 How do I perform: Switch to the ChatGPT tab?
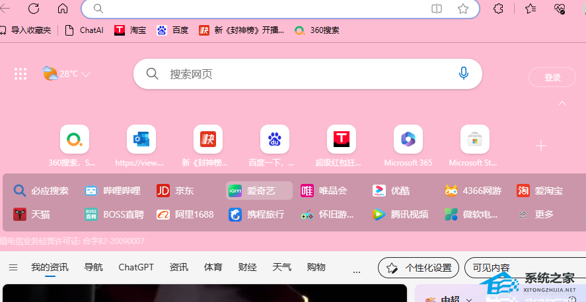pyautogui.click(x=136, y=267)
